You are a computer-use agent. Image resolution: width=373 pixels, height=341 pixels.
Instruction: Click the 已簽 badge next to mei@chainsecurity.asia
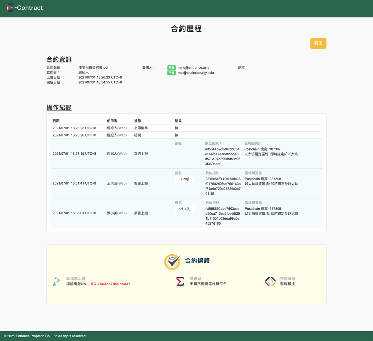click(171, 73)
